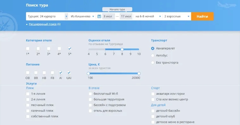Select the 3 июл start date field
Screen dimensions: 240x125
108,16
